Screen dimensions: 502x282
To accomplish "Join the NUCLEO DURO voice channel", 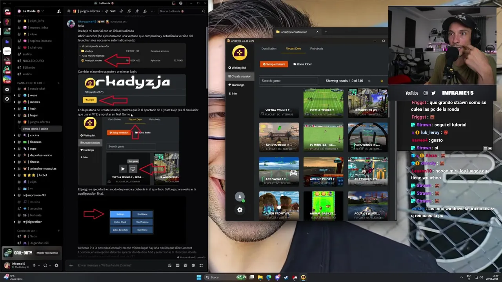I will 33,61.
